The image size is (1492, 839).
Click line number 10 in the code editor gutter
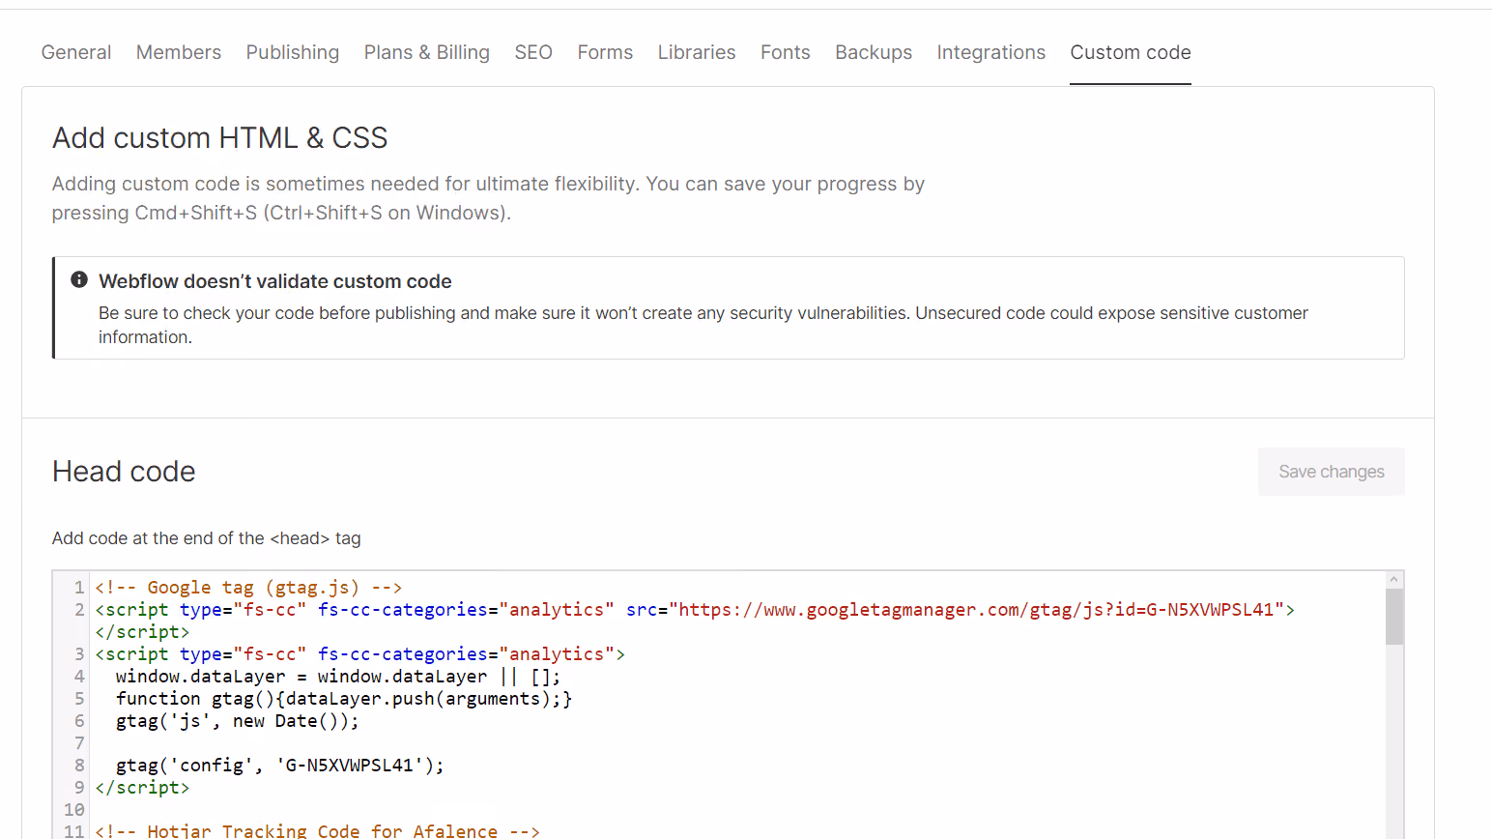tap(74, 810)
